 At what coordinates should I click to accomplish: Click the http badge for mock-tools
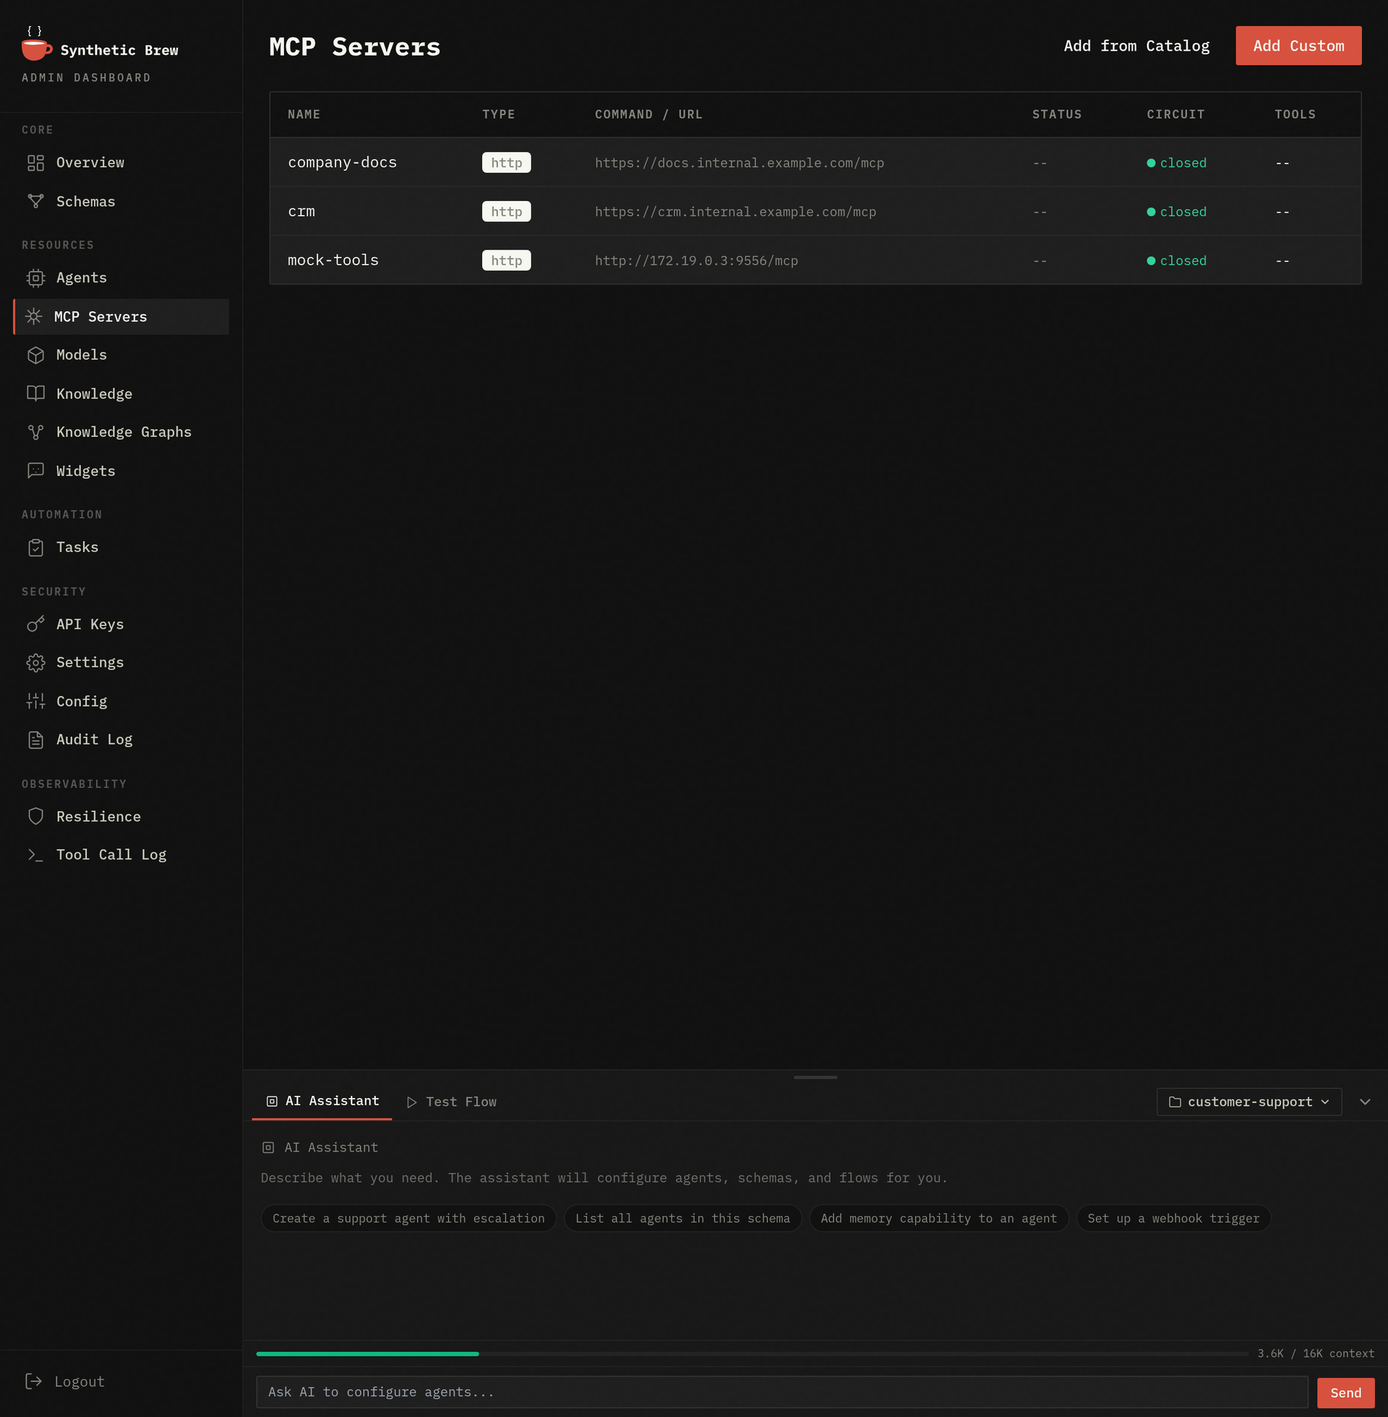tap(506, 260)
